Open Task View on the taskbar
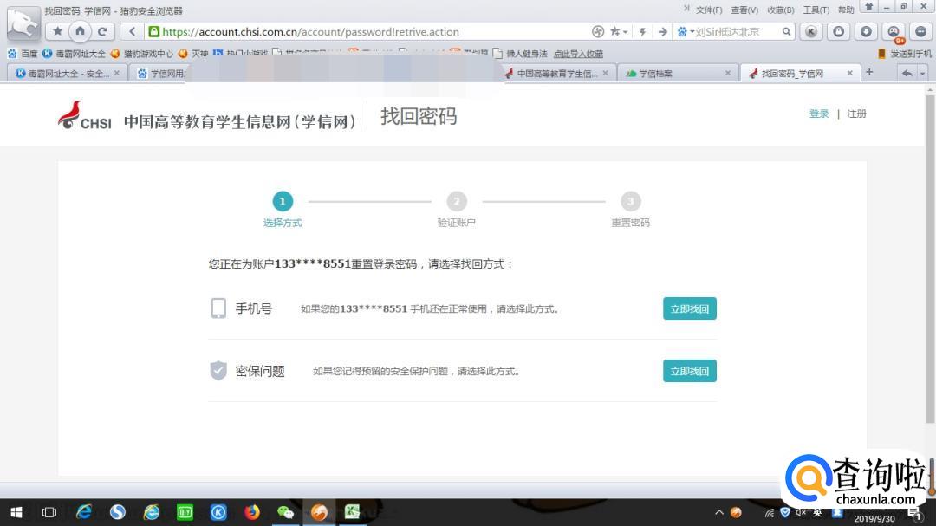Viewport: 936px width, 526px height. click(x=49, y=512)
